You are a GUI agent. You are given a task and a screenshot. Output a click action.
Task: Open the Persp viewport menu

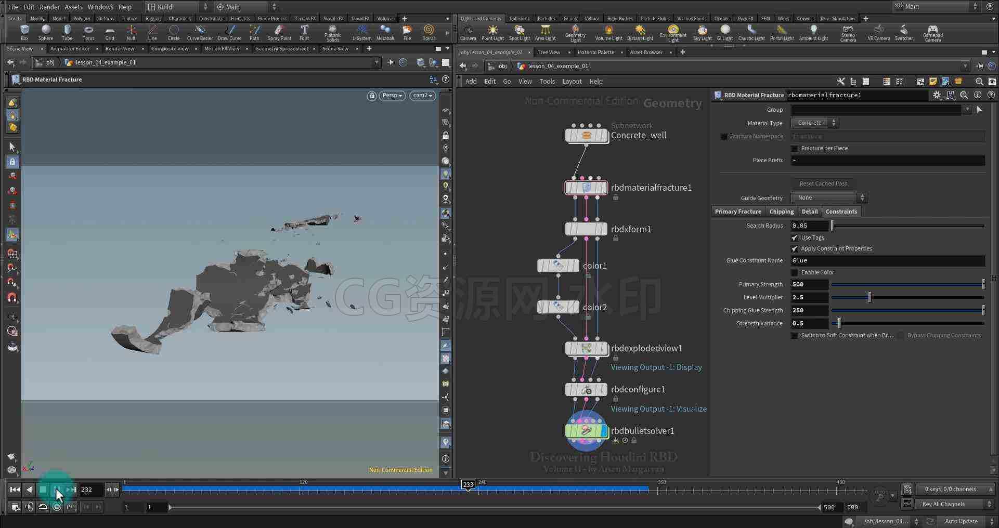(x=392, y=96)
